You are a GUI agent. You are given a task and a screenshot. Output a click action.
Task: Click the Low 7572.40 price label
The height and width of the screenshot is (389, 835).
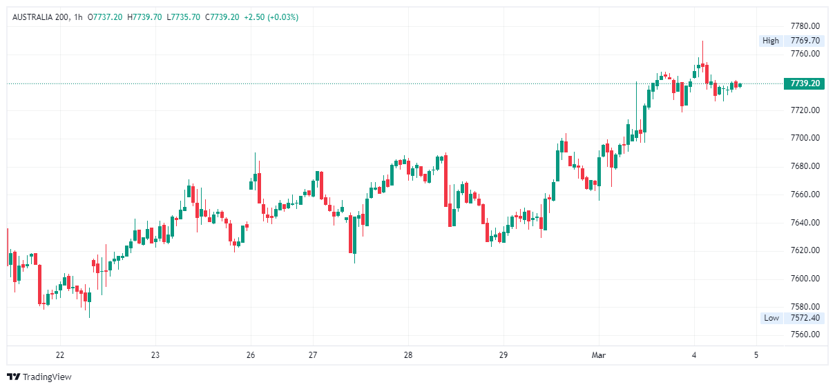click(x=791, y=318)
